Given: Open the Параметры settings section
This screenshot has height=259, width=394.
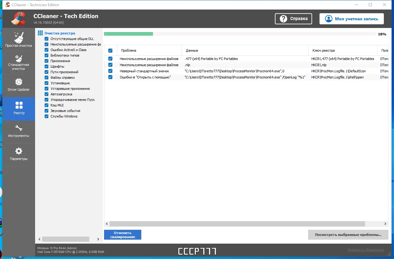Looking at the screenshot, I should pos(18,154).
